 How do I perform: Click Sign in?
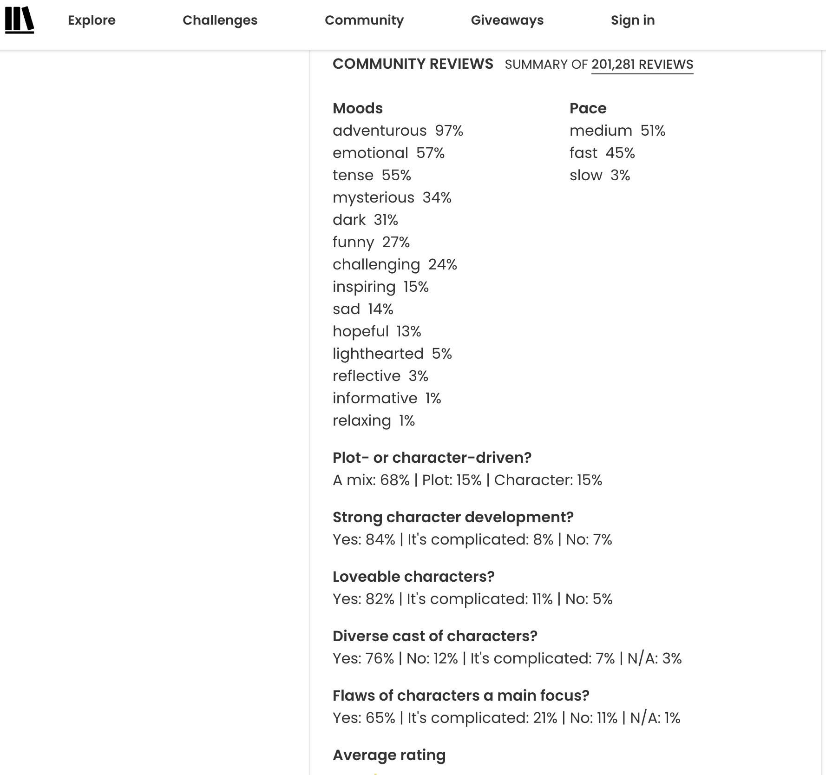(x=633, y=20)
